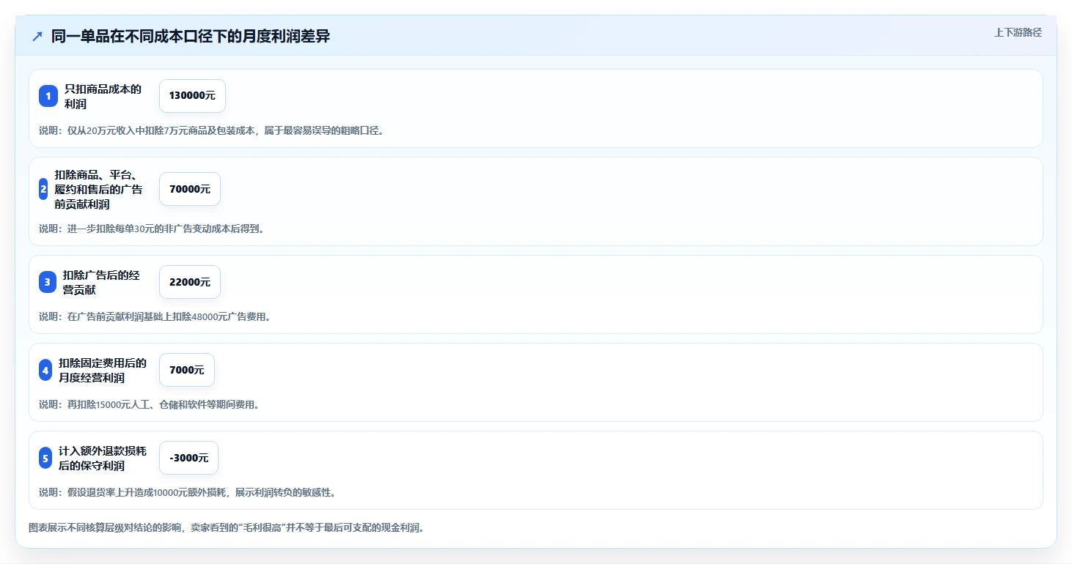Viewport: 1072px width, 564px height.
Task: Select the label 计入额外退款损耗后的保守利润
Action: coord(103,458)
